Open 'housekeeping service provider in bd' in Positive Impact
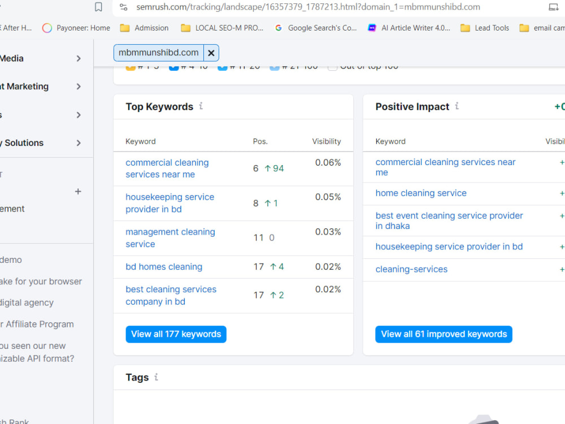The height and width of the screenshot is (424, 565). (449, 246)
